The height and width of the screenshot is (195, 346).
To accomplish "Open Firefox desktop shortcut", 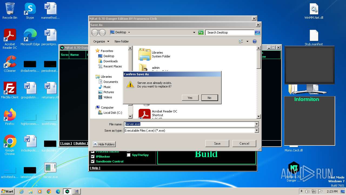I will pos(10,117).
